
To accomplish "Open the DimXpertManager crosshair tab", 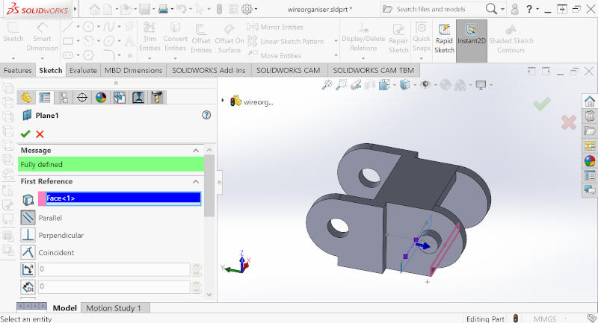I will click(82, 98).
